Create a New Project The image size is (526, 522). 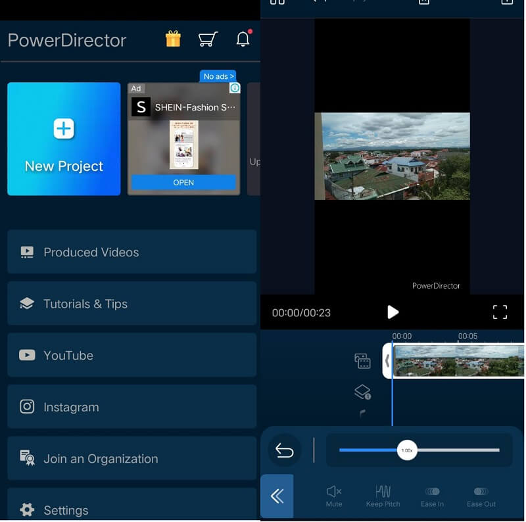click(x=64, y=139)
